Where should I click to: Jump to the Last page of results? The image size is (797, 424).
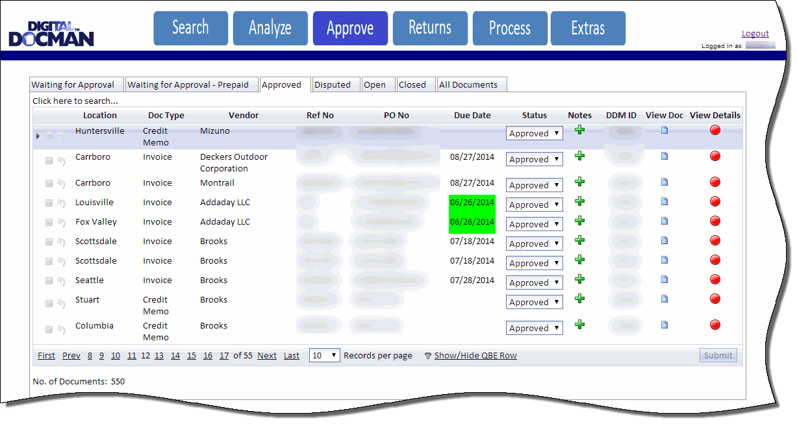pos(292,356)
